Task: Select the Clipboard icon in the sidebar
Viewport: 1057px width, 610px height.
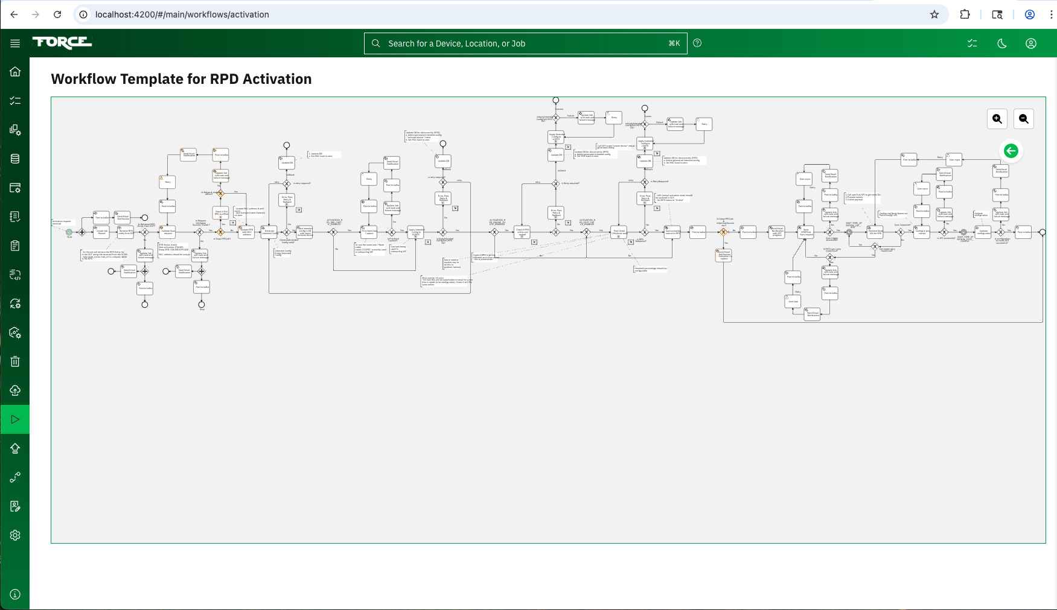Action: pyautogui.click(x=15, y=245)
